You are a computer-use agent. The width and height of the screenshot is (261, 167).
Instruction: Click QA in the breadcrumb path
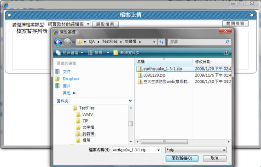(x=92, y=41)
